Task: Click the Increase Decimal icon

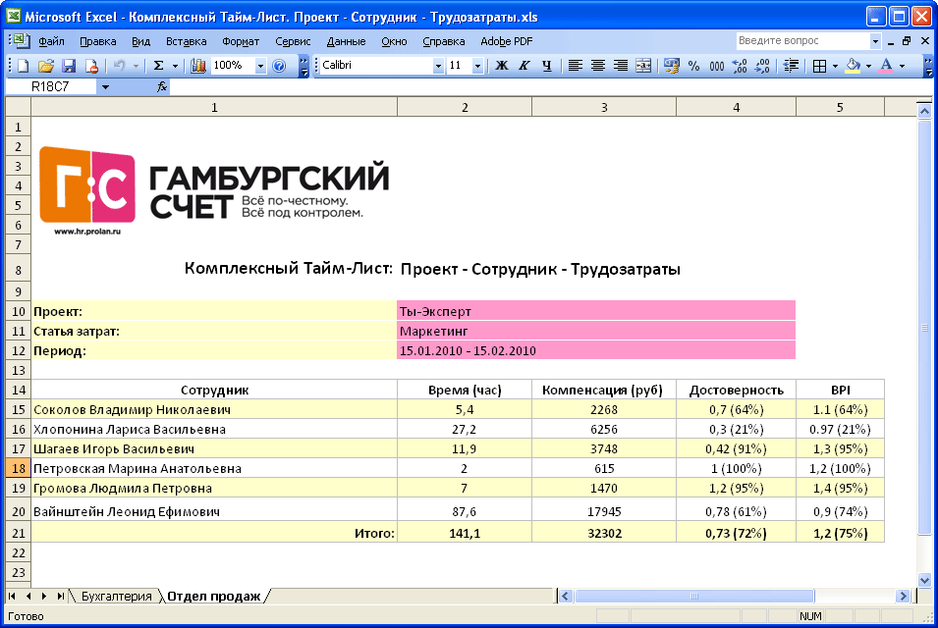Action: pyautogui.click(x=740, y=66)
